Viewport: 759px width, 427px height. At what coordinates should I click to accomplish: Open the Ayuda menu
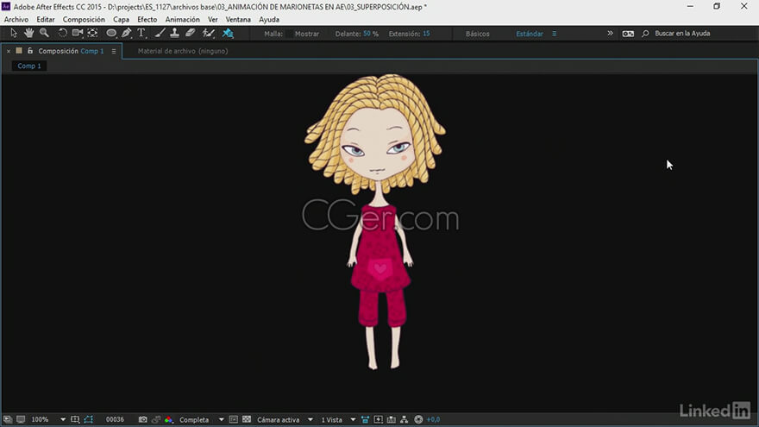pos(269,19)
